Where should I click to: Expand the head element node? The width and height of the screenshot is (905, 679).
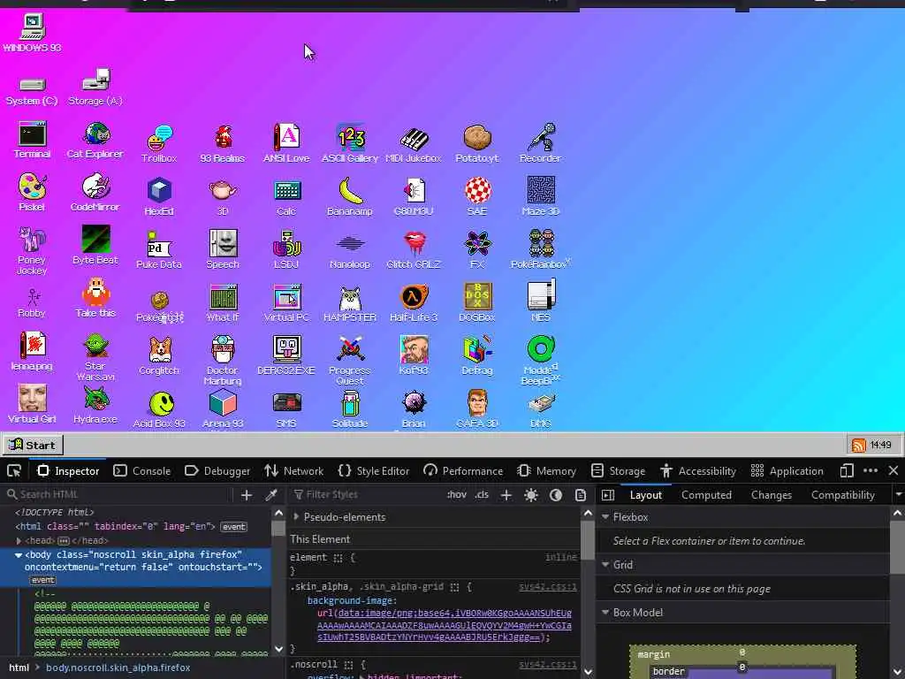coord(19,541)
